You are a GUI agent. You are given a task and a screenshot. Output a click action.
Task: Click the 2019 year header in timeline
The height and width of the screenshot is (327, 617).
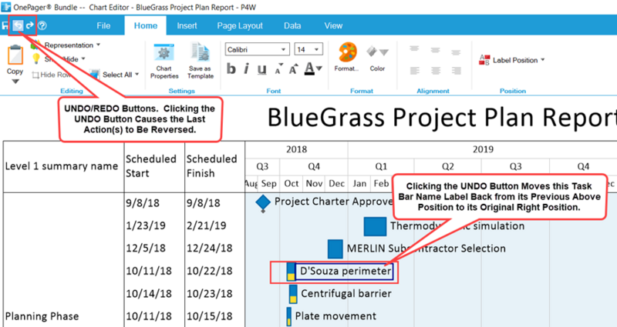[x=483, y=149]
